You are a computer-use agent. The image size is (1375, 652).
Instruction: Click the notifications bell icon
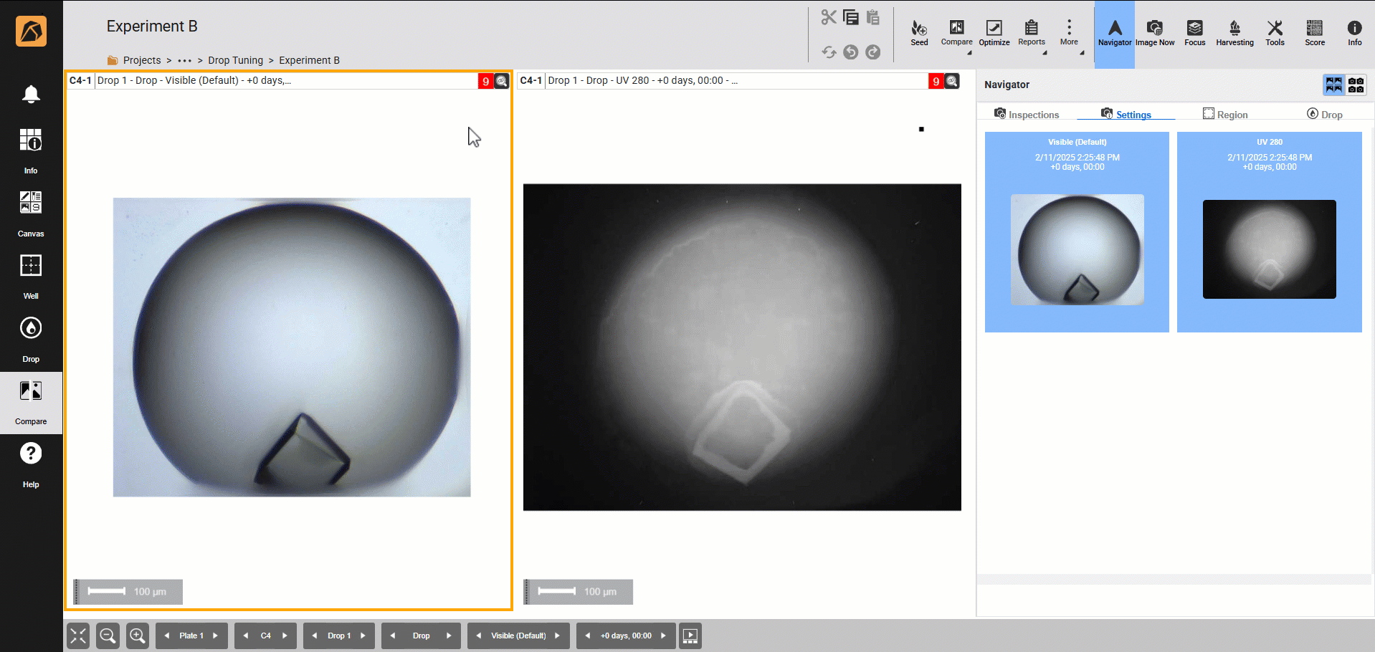31,95
